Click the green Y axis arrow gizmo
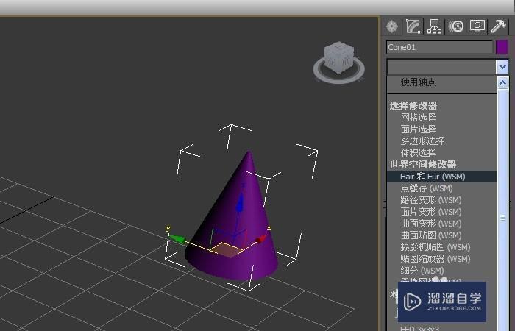Viewport: 515px width, 331px height. [x=178, y=239]
